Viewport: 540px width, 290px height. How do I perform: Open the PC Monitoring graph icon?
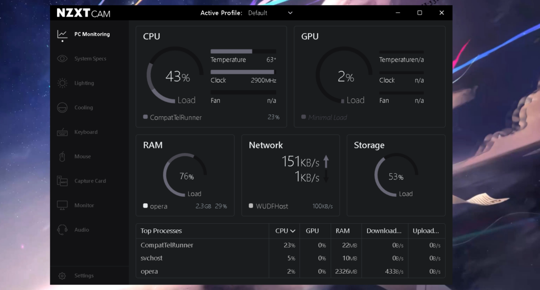(62, 34)
